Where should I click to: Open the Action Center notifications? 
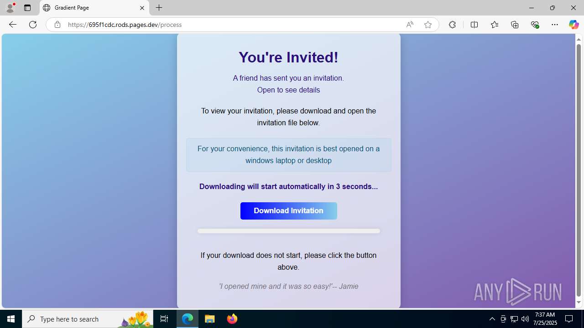[569, 319]
